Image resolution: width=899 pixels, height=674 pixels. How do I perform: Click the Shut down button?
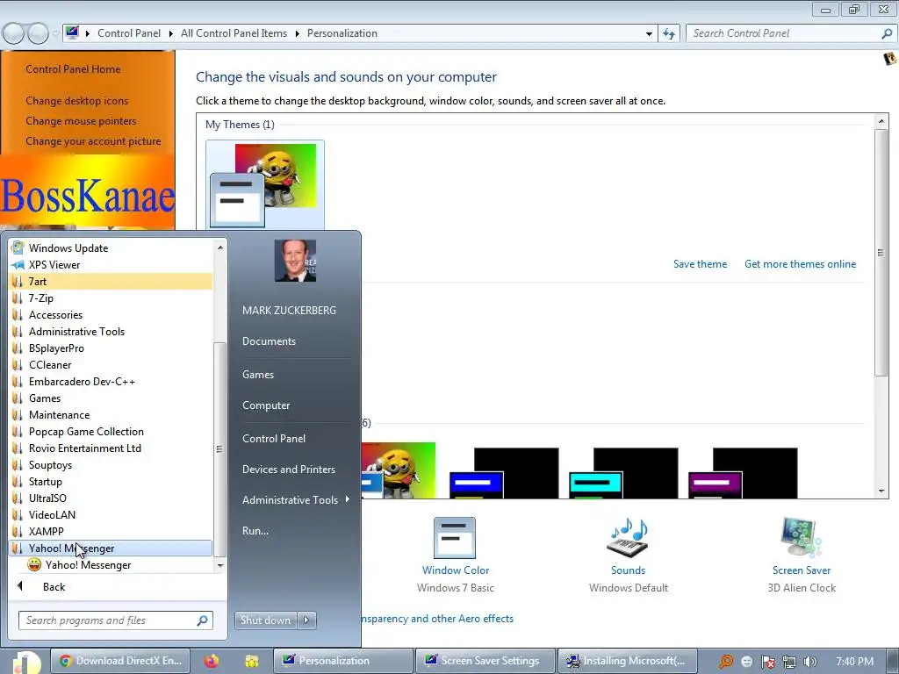(x=265, y=620)
